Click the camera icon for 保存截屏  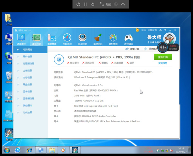pyautogui.click(x=145, y=49)
